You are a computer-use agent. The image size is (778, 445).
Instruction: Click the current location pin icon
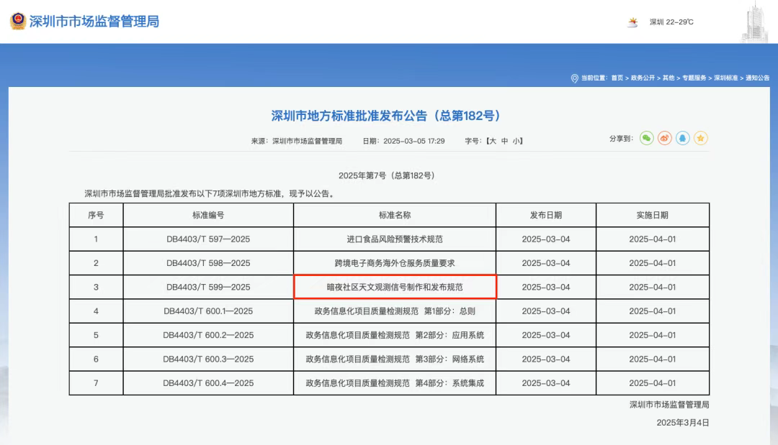click(575, 78)
